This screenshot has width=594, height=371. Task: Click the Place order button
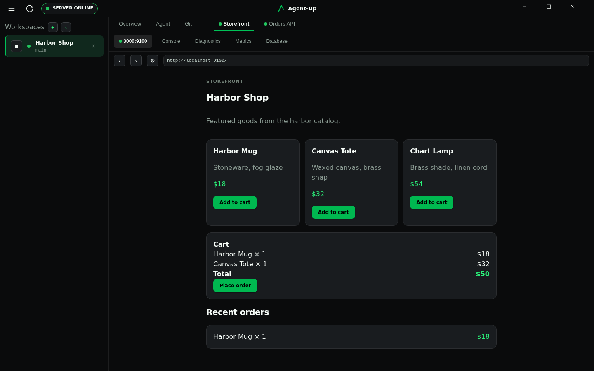pyautogui.click(x=235, y=286)
